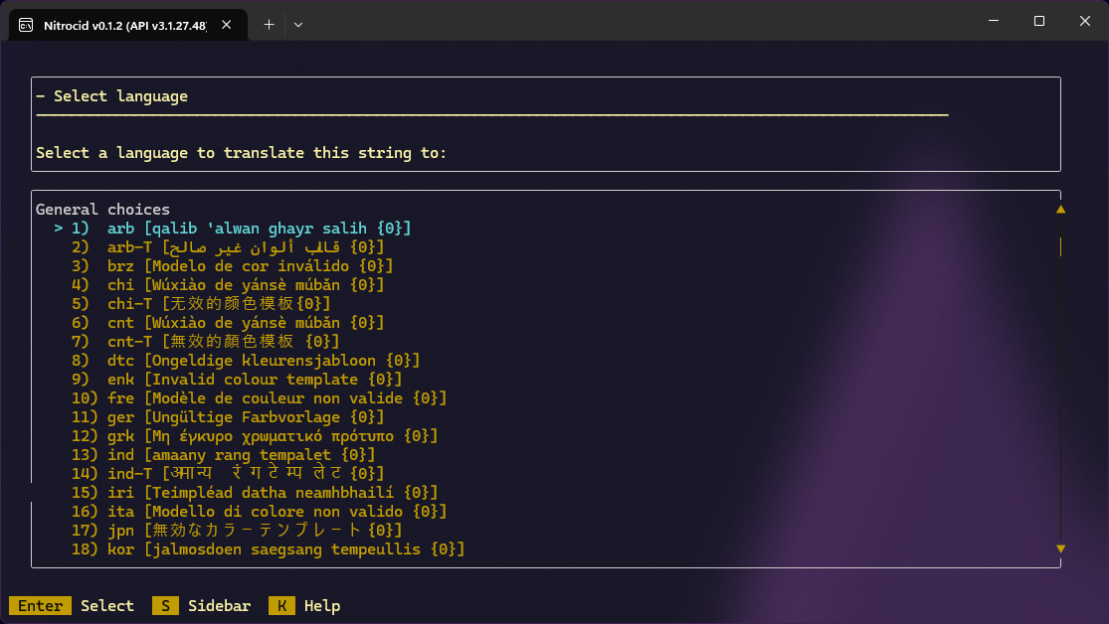This screenshot has height=624, width=1109.
Task: Click the scroll down arrow in list
Action: coord(1060,548)
